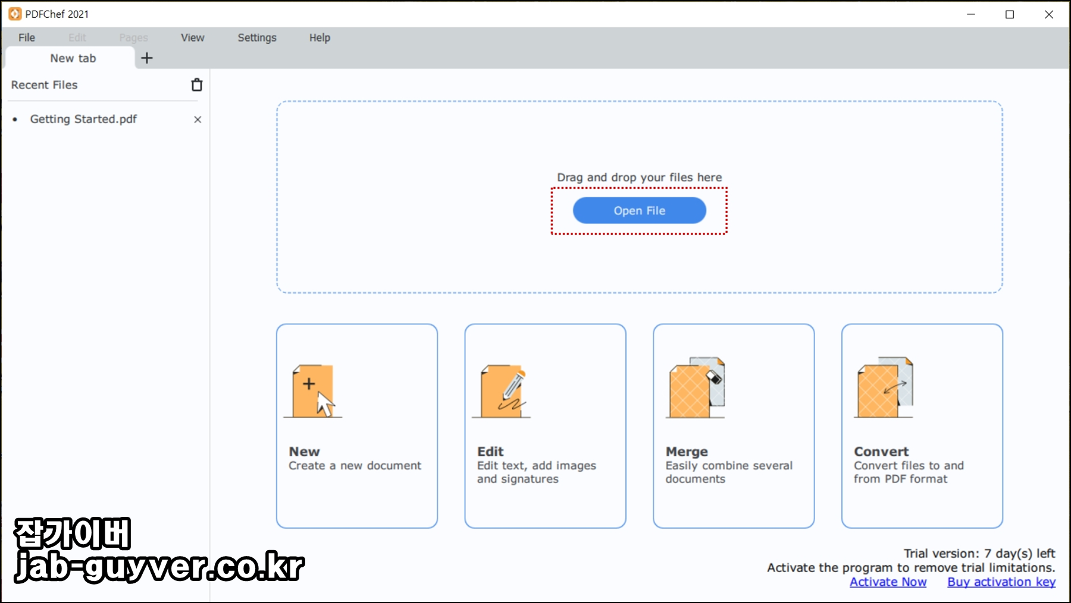Click the disabled Edit menu

[77, 37]
